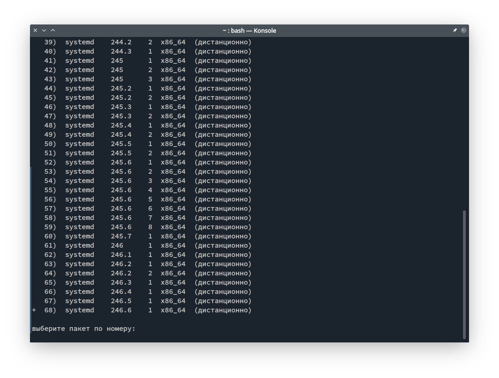Select row 57) systemd 245.6
The image size is (499, 378).
(x=148, y=208)
